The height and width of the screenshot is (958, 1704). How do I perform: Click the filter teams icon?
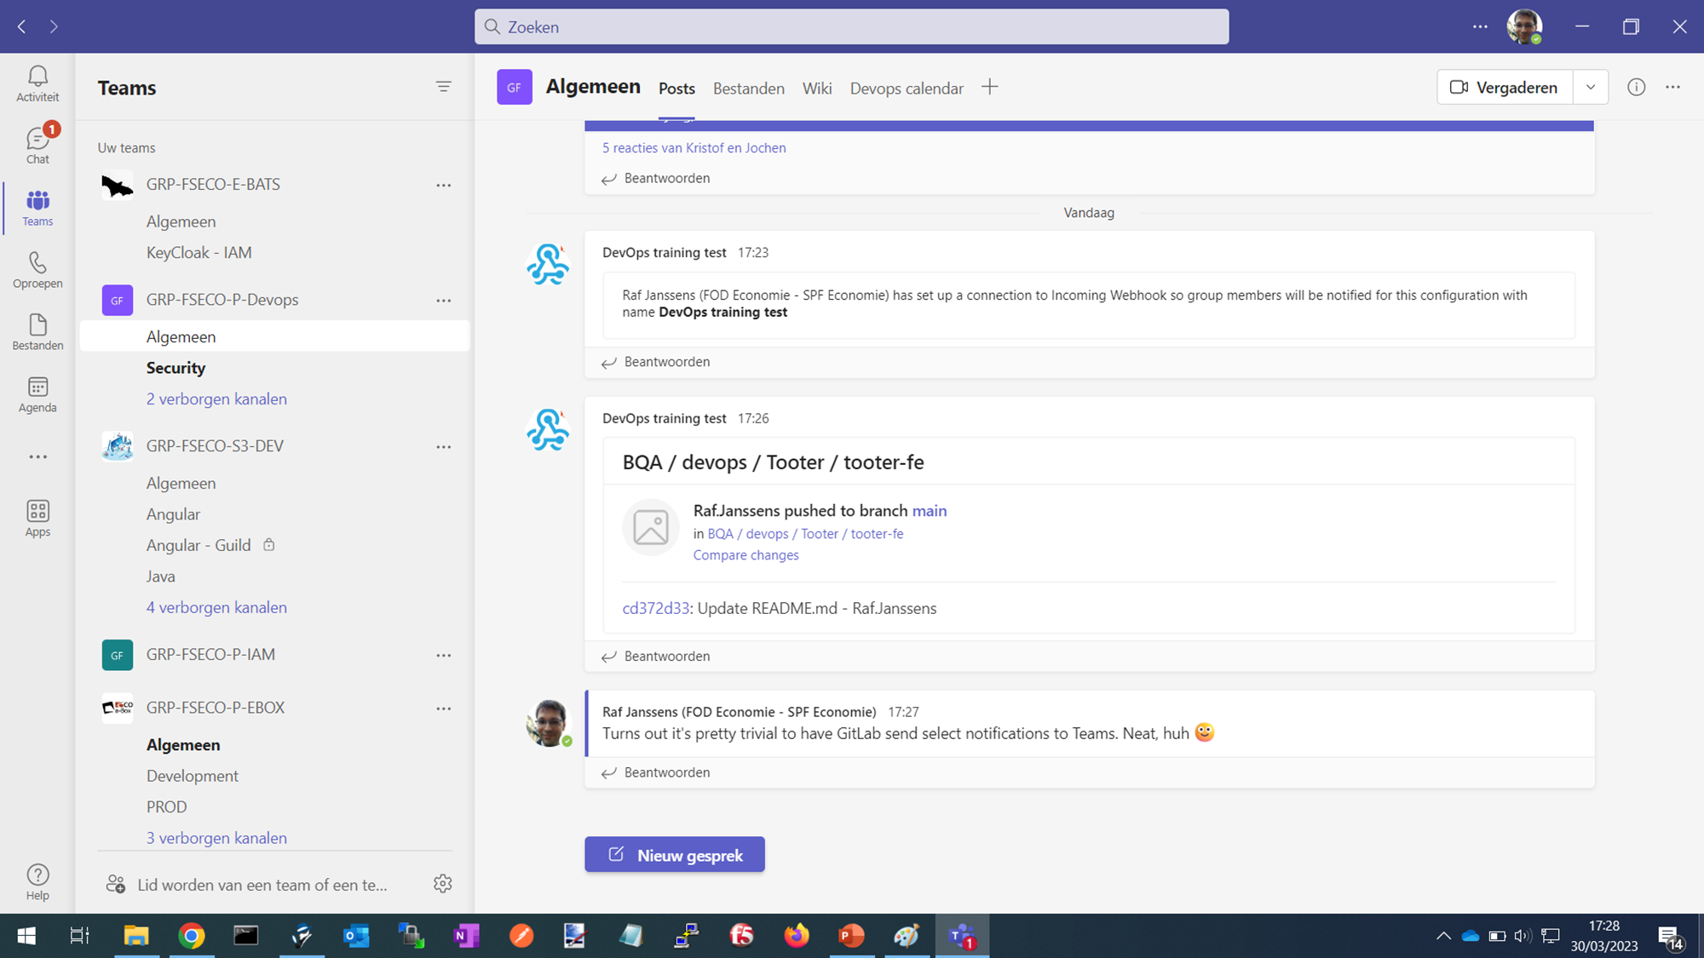(443, 87)
